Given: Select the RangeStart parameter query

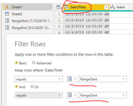Looking at the screenshot, I should coord(28,21).
